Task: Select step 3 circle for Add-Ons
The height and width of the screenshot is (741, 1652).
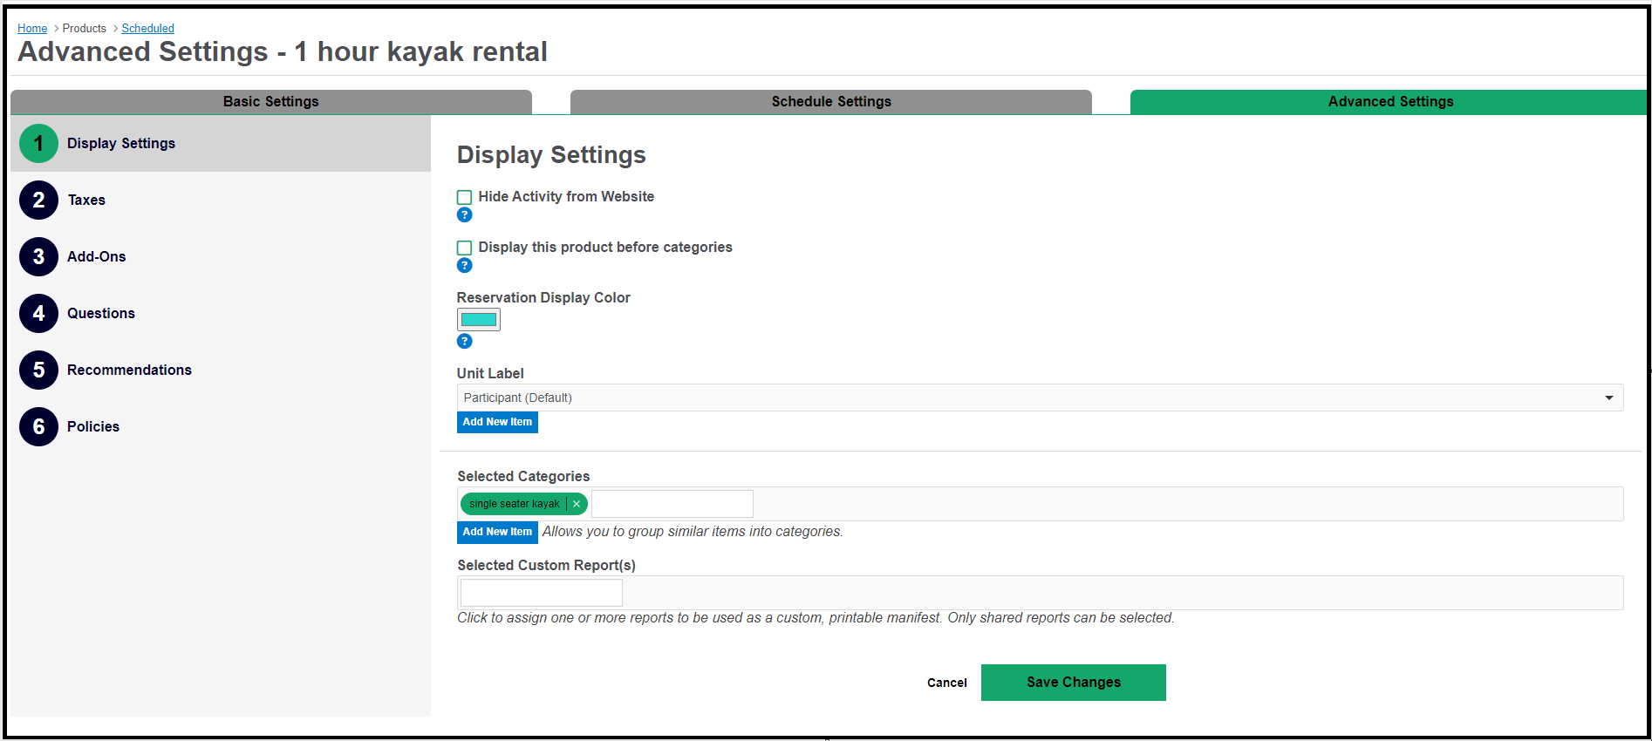Action: 38,257
